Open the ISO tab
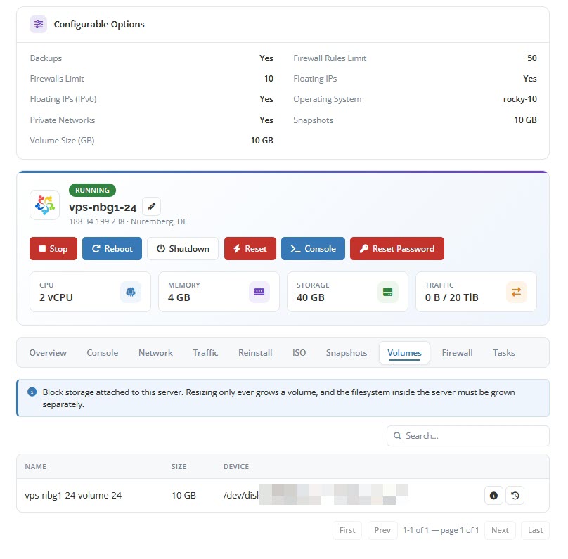The image size is (568, 559). click(299, 352)
